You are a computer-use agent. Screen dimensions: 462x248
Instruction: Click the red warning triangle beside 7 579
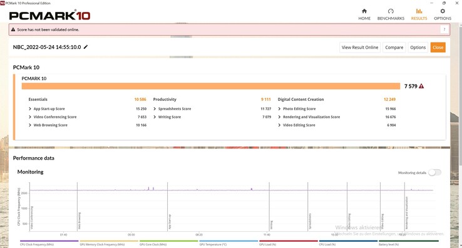pos(421,86)
